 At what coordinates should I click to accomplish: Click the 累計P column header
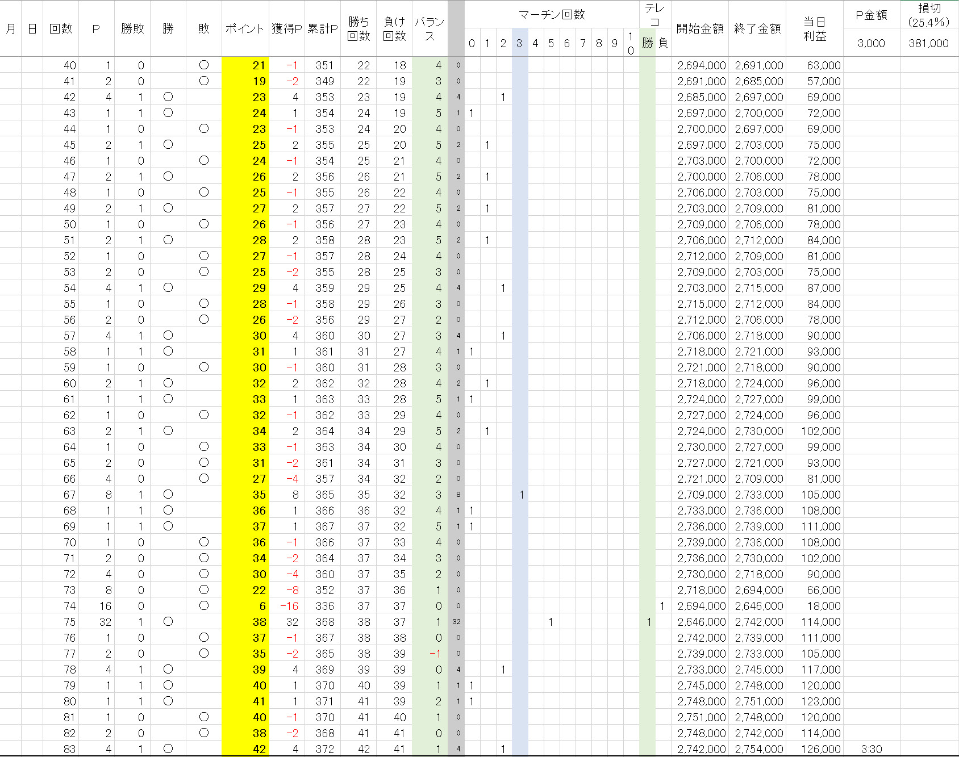pos(323,28)
